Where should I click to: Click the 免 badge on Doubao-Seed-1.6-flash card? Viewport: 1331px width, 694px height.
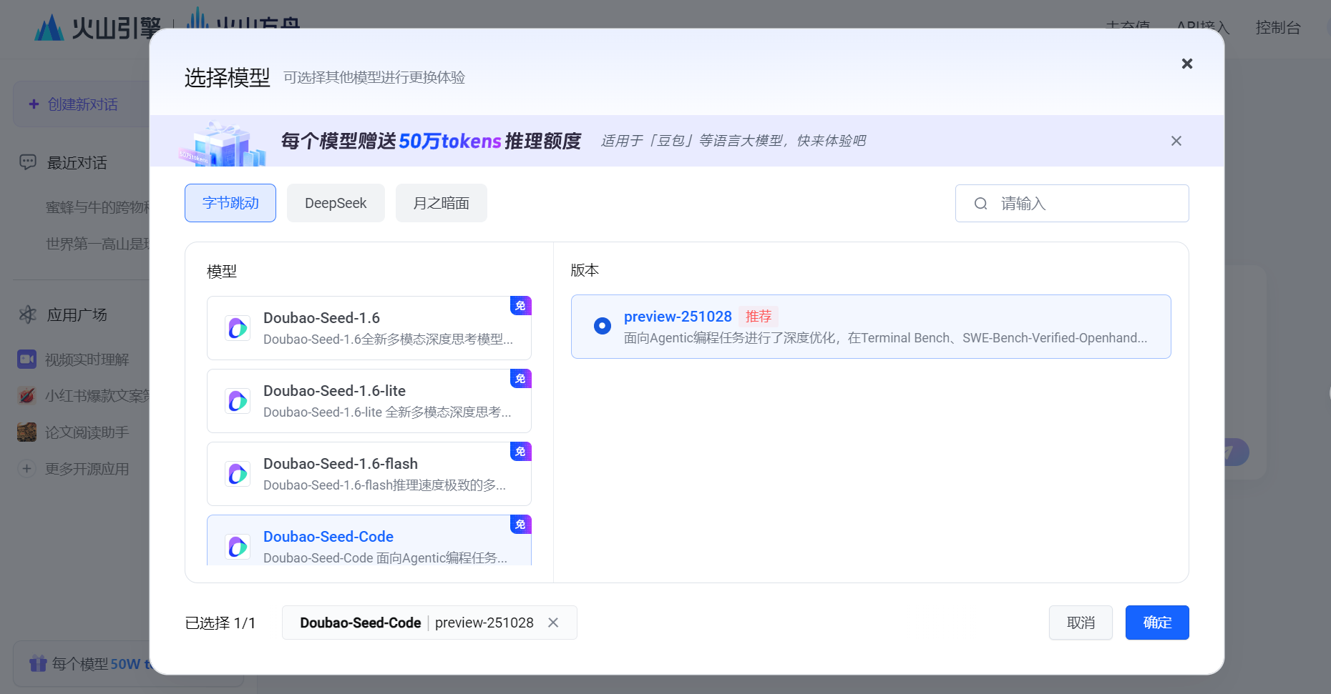tap(520, 452)
